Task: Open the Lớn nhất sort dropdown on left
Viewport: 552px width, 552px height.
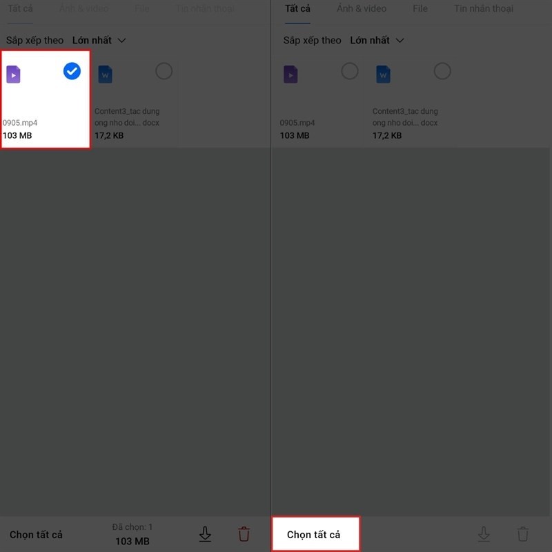Action: (99, 41)
